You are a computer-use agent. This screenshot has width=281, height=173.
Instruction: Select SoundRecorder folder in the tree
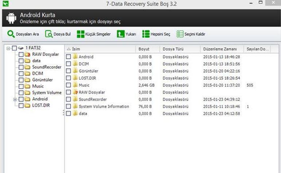46,67
